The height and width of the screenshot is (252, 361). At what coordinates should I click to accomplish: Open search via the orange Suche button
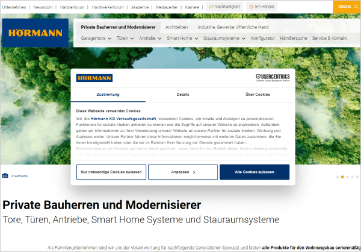tap(347, 7)
